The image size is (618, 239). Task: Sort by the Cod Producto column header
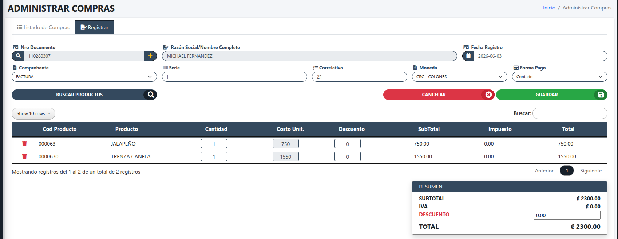tap(60, 129)
